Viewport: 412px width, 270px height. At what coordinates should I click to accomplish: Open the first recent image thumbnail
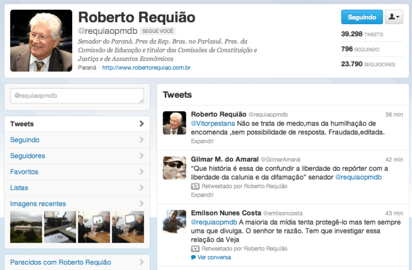[x=26, y=227]
